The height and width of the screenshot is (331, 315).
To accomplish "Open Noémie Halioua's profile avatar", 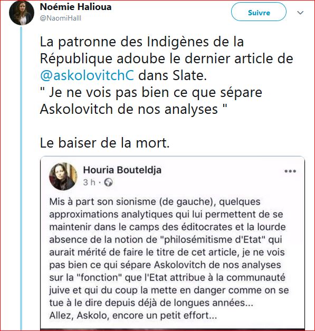I will coord(21,13).
